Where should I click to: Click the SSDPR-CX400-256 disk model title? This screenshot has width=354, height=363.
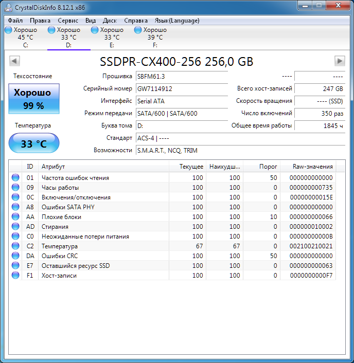coord(176,62)
